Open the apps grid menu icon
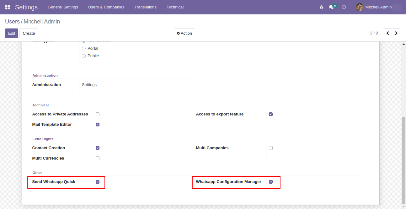 (8, 7)
